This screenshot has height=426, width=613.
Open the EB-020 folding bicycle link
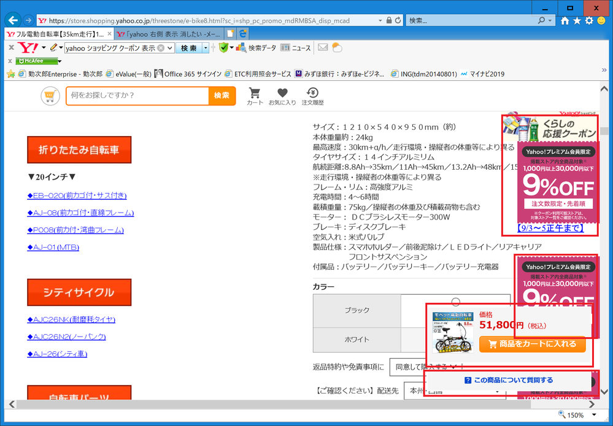[x=77, y=196]
